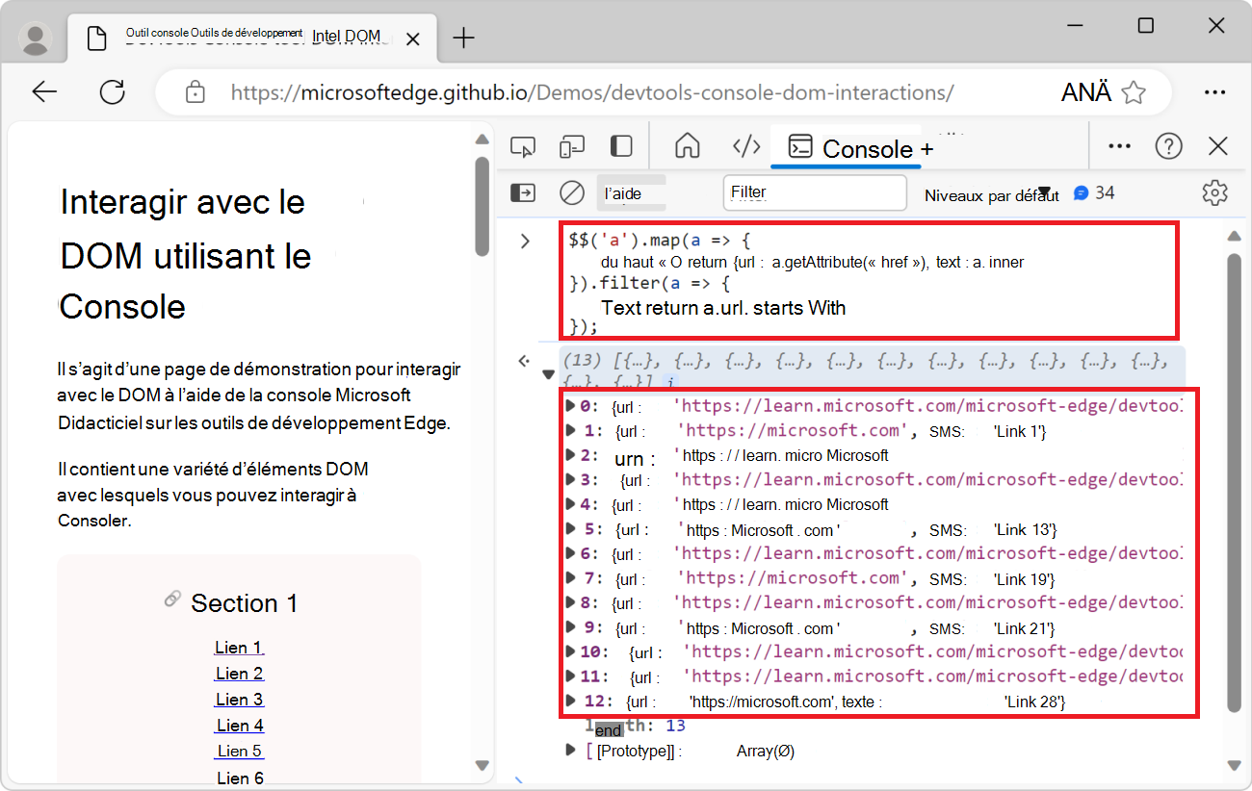Click the console output scrollbar thumb
The width and height of the screenshot is (1252, 791).
(x=1235, y=484)
